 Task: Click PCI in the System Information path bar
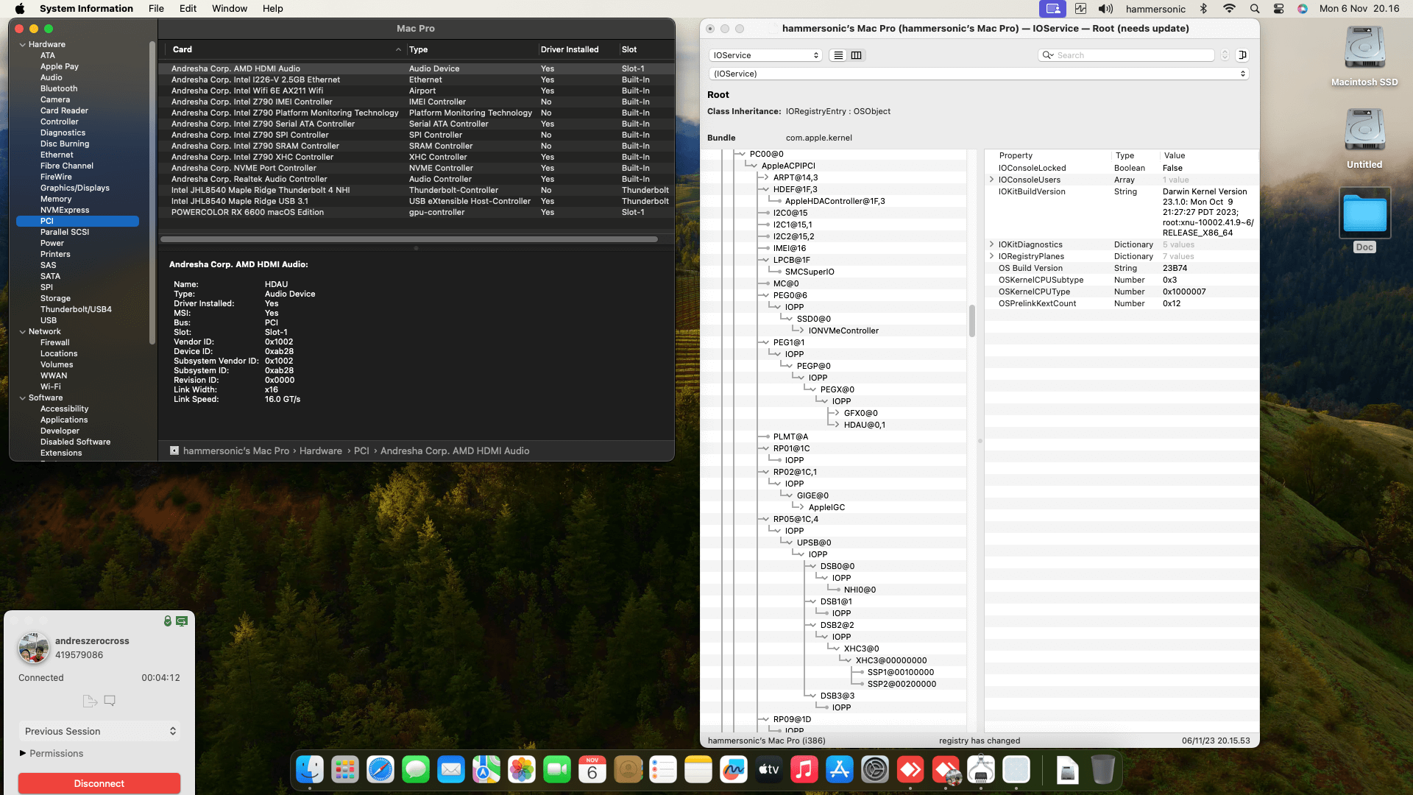pyautogui.click(x=361, y=451)
